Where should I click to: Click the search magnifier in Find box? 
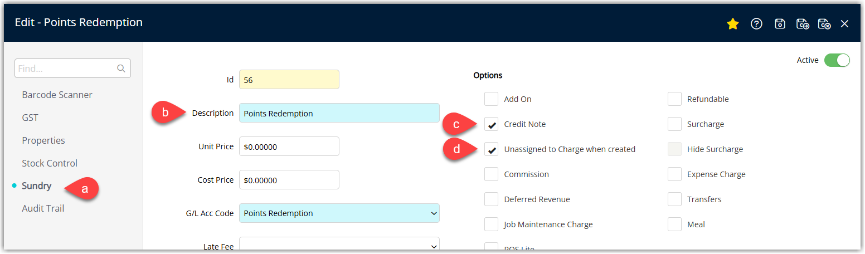pos(121,69)
